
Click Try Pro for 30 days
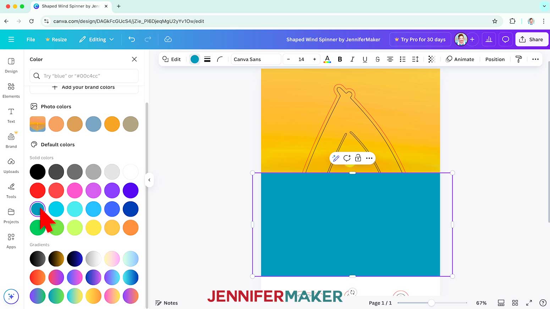[420, 39]
